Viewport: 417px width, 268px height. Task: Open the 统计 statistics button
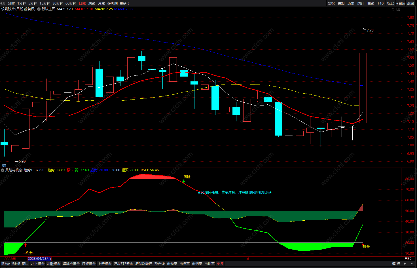point(361,3)
